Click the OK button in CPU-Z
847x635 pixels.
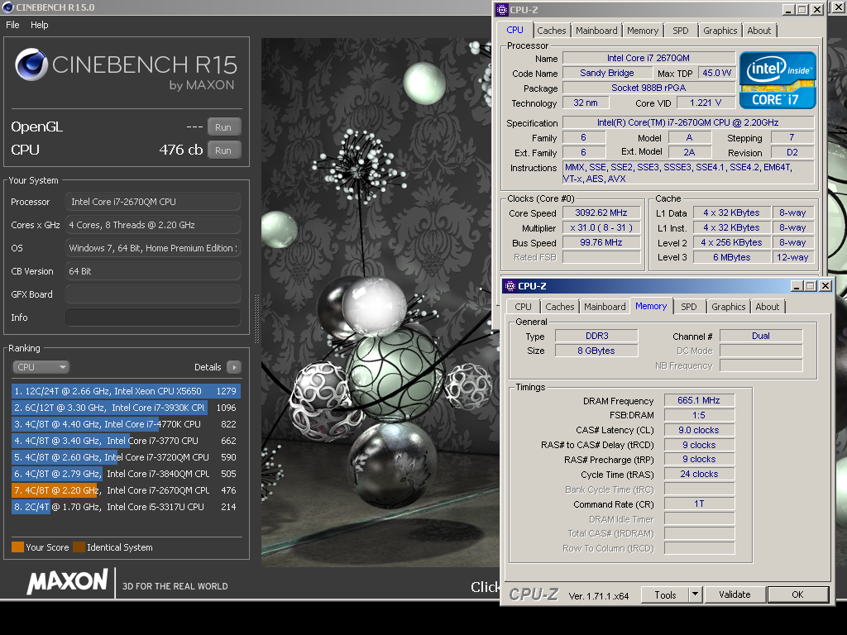click(x=798, y=594)
